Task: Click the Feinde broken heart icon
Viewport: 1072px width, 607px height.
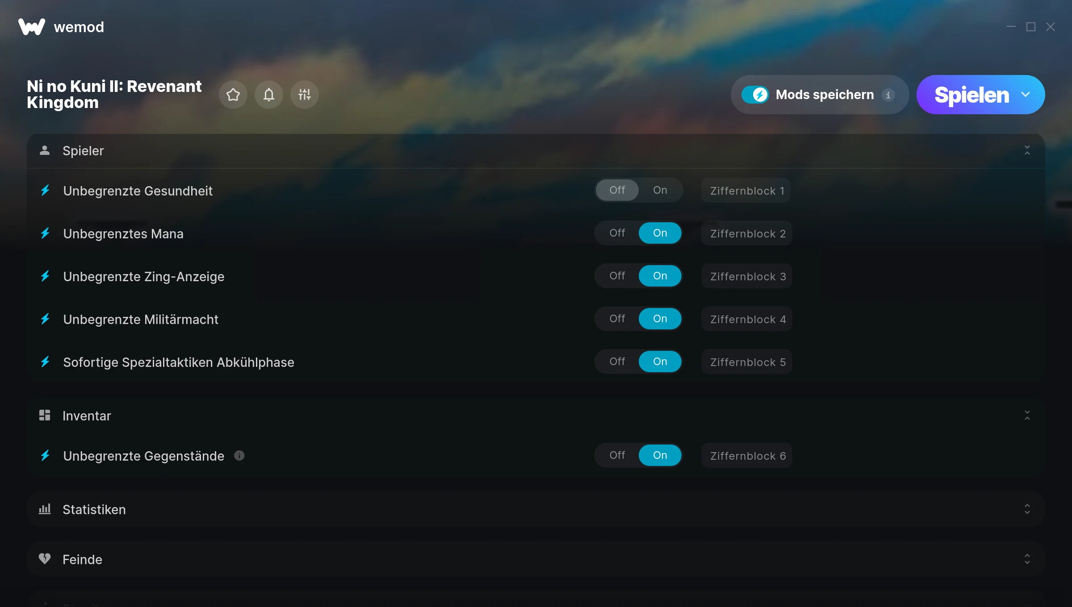Action: (45, 558)
